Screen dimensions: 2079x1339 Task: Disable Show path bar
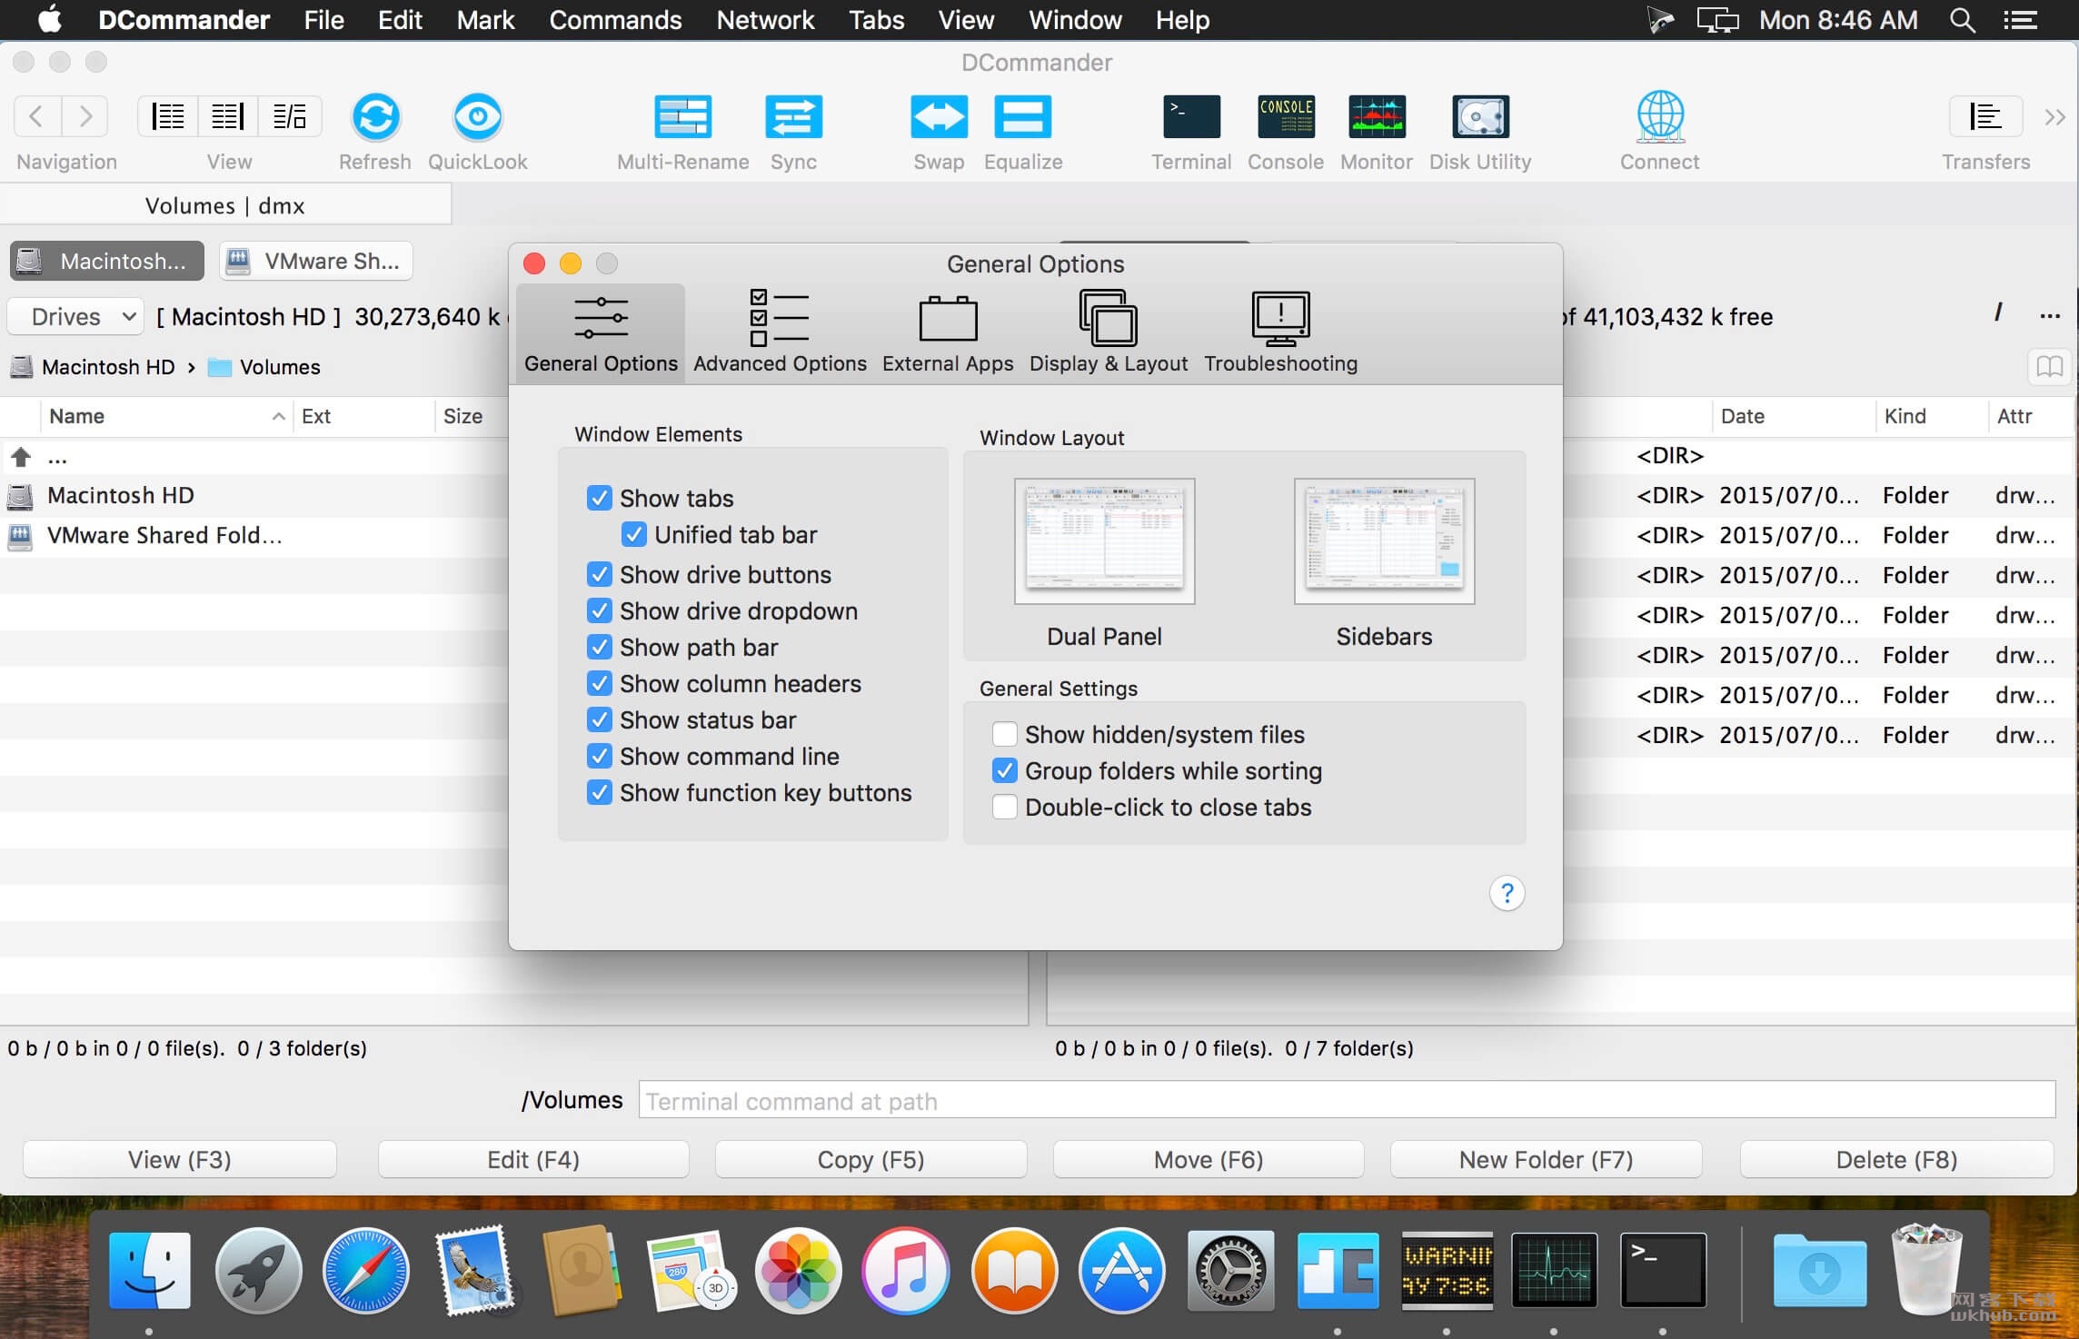tap(599, 647)
